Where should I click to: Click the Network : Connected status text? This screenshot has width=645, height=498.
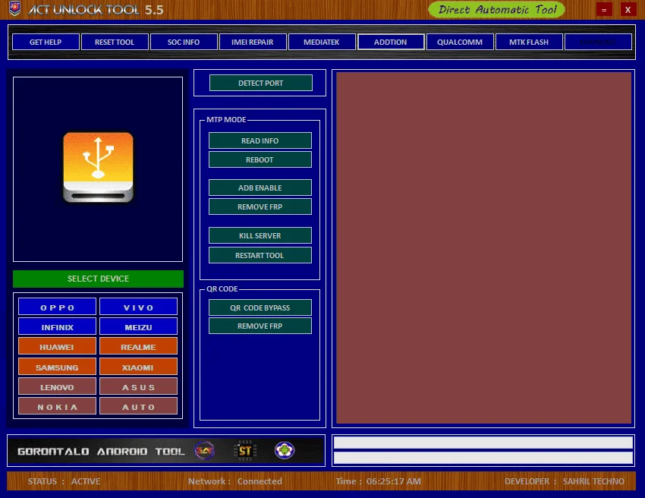pyautogui.click(x=235, y=481)
